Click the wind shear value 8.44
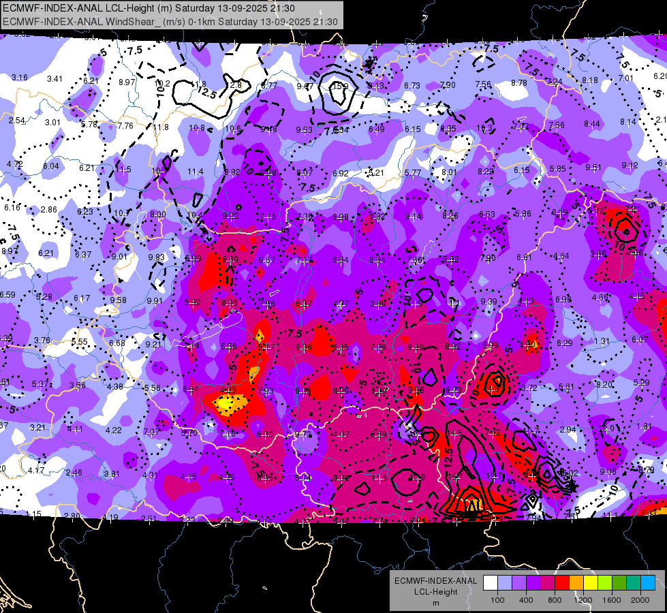Screen dimensions: 667x613 (592, 124)
